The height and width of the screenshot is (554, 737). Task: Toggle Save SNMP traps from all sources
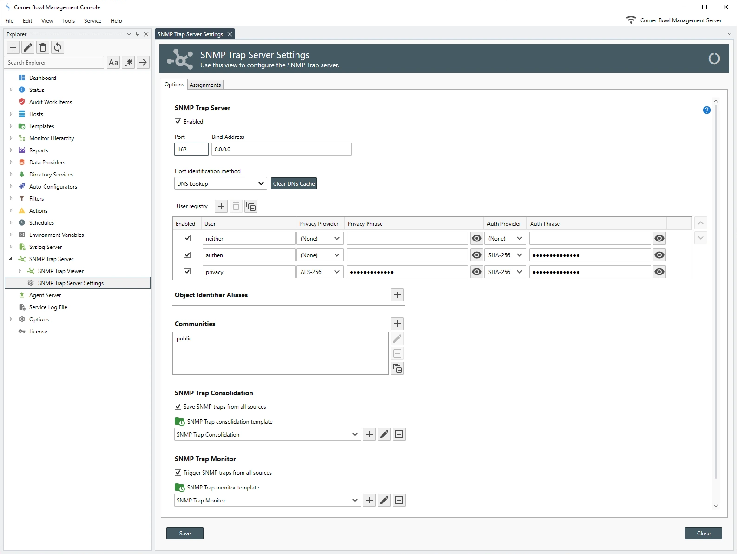click(178, 407)
